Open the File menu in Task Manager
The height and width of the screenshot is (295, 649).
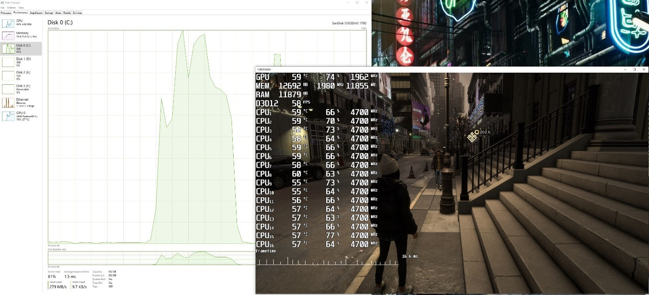pos(3,8)
